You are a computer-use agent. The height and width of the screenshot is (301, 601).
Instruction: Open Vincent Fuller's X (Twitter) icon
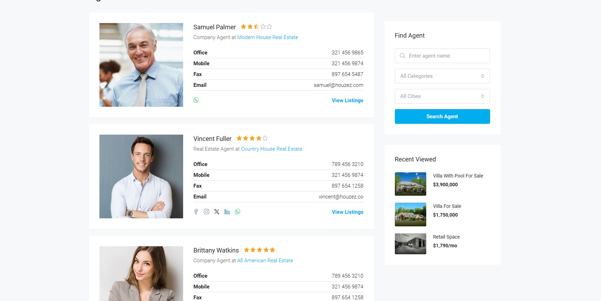(x=217, y=212)
